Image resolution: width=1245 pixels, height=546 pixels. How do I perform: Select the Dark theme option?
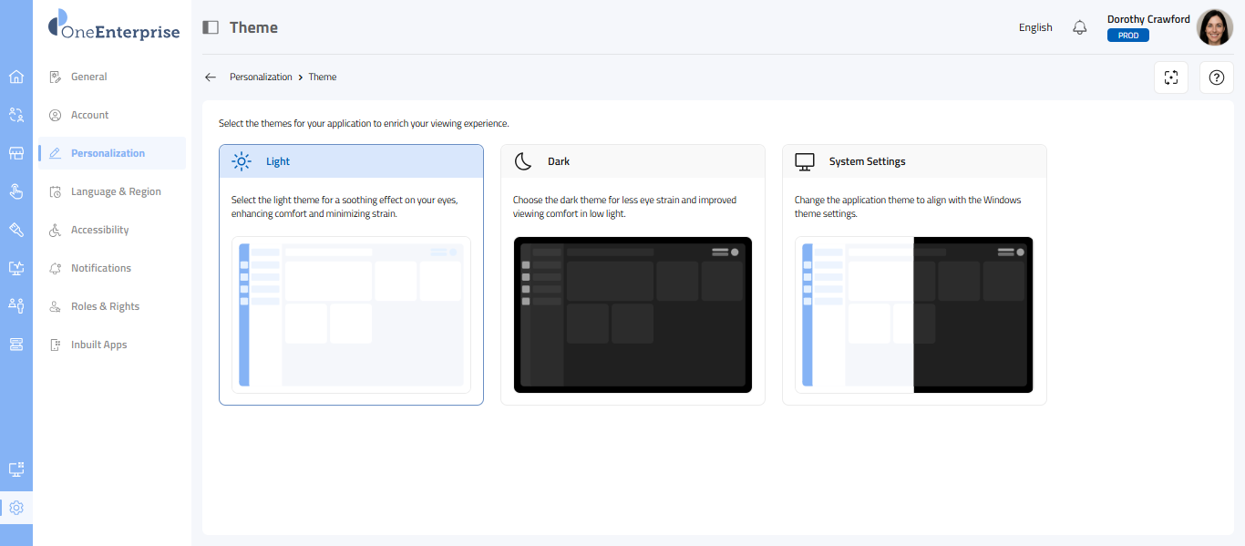[633, 161]
